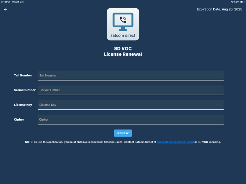Tap the status bar date 'Thu 24 Oct'

pos(18,2)
